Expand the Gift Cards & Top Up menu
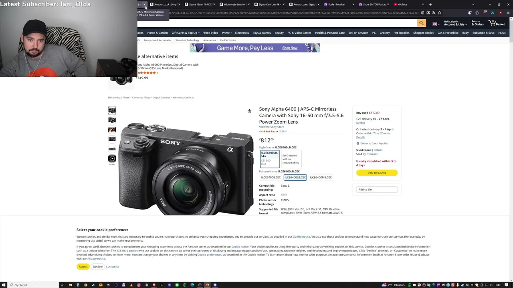Viewport: 513px width, 288px height. click(x=185, y=33)
